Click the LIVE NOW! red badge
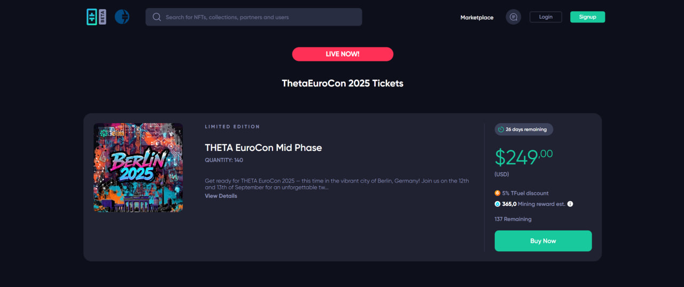The image size is (684, 287). (343, 54)
